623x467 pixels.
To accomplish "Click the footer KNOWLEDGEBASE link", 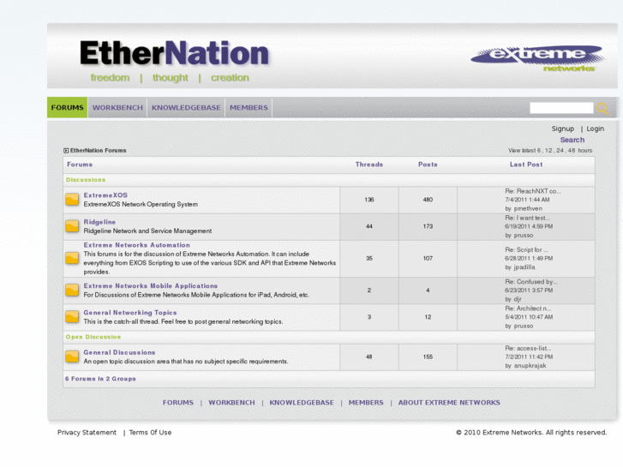I will tap(302, 403).
